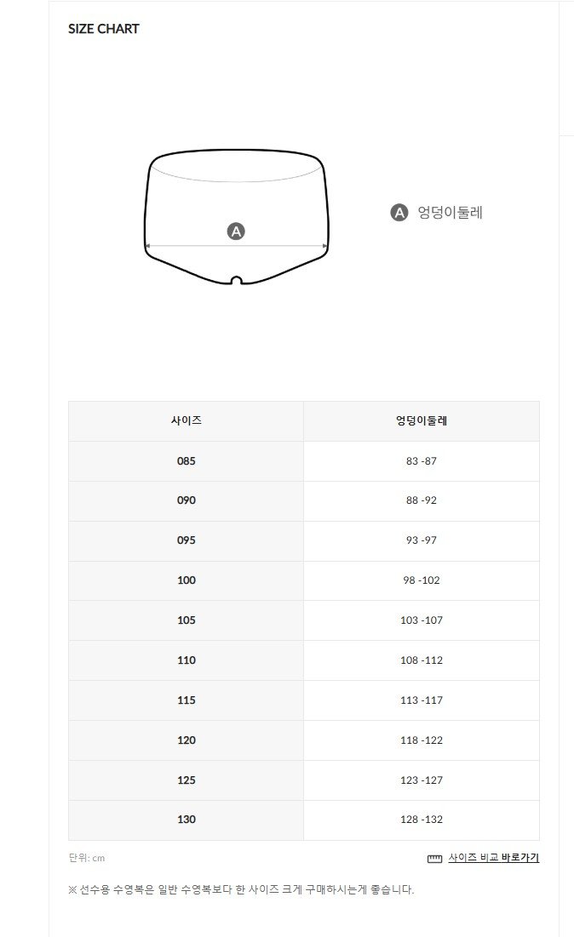Viewport: 574px width, 937px height.
Task: Select size row 090
Action: point(304,500)
